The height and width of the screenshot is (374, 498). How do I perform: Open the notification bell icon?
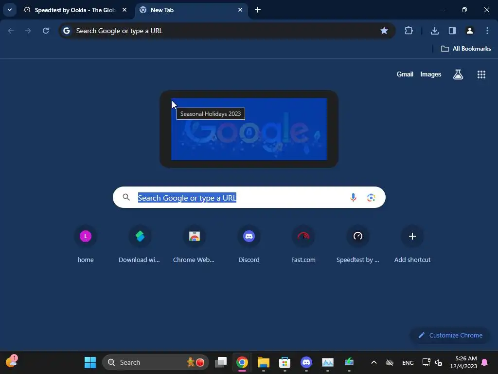point(485,362)
